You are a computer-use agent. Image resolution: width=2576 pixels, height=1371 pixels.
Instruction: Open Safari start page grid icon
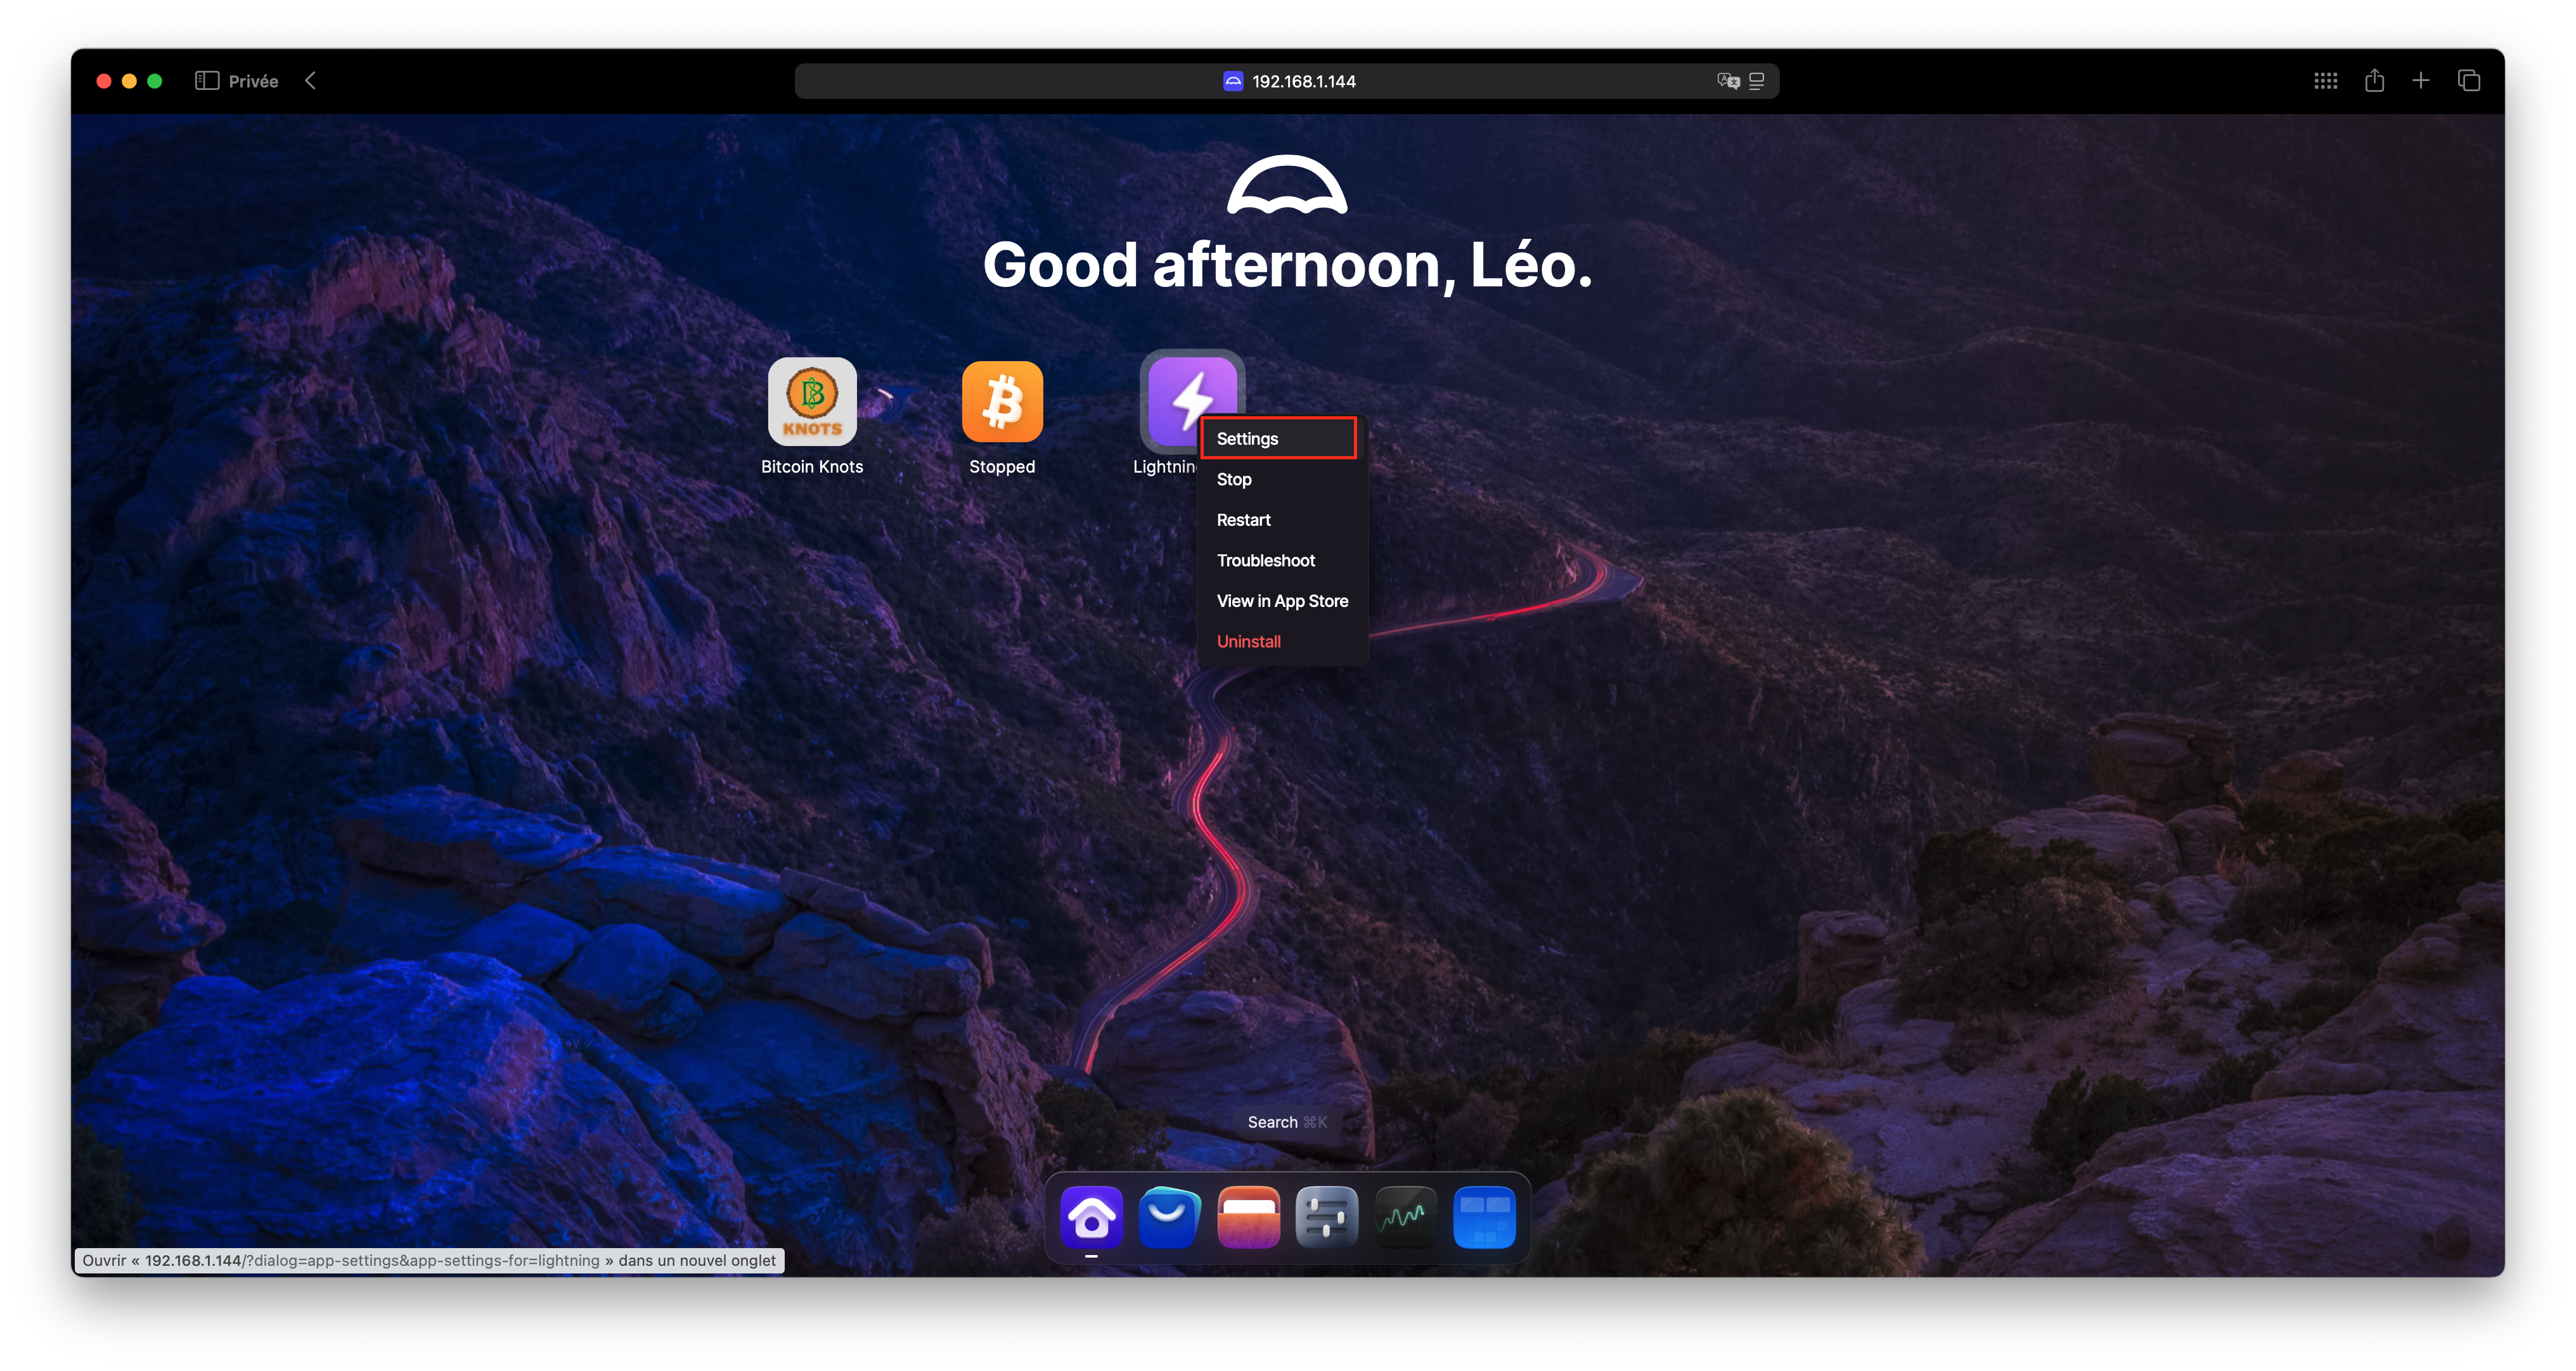pos(2326,81)
